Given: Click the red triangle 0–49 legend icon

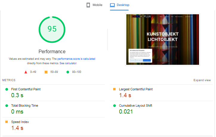Looking at the screenshot, I should (x=26, y=72).
